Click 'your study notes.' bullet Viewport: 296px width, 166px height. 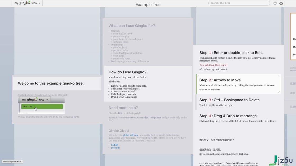[x=122, y=58]
